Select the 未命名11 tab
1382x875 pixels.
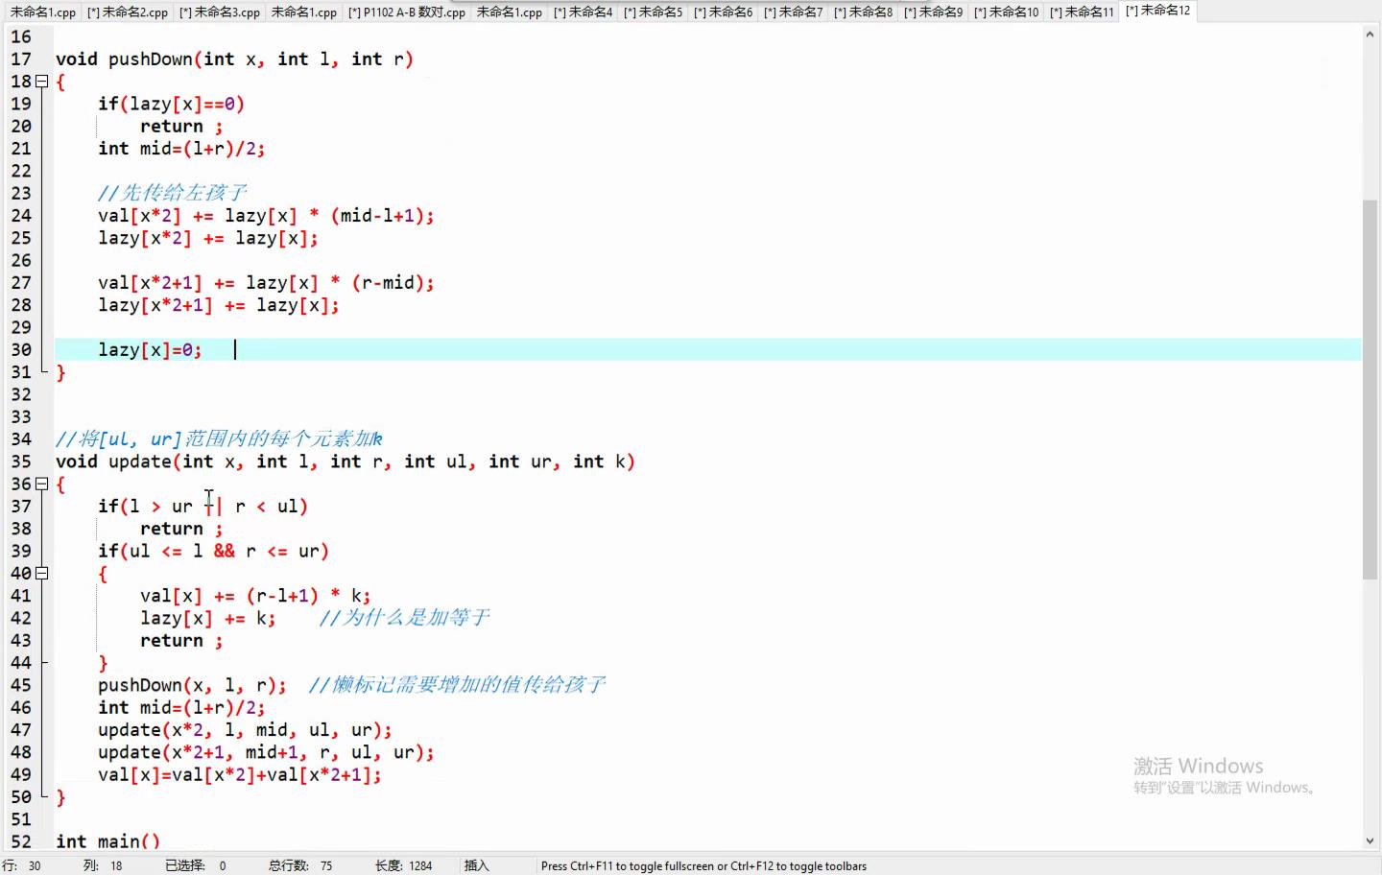[x=1082, y=12]
